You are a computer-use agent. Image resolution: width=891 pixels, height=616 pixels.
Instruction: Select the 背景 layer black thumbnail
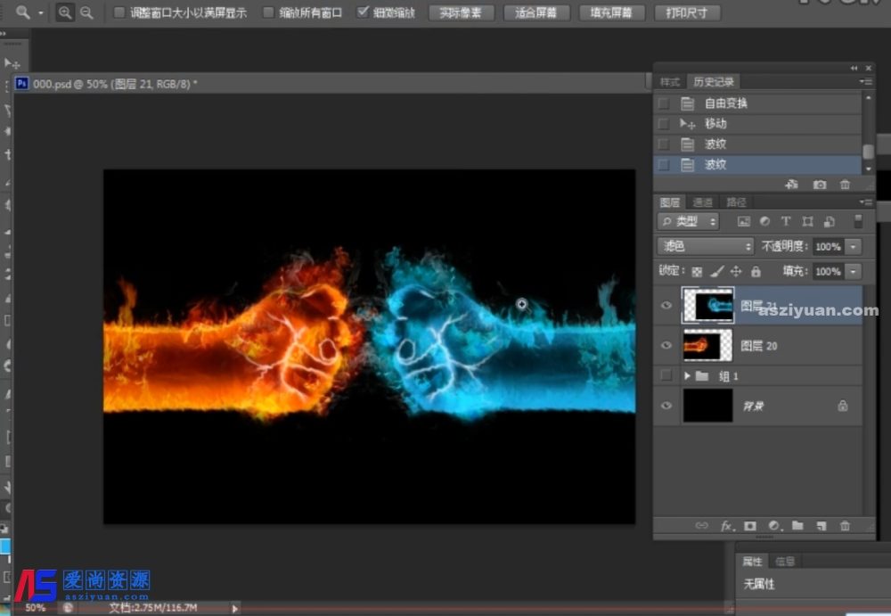point(707,406)
